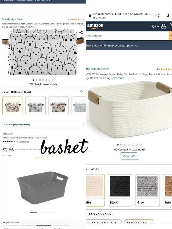Open the Amazon account profile icon

click(164, 26)
